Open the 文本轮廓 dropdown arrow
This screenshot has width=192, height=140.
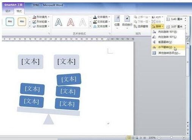coord(109,22)
